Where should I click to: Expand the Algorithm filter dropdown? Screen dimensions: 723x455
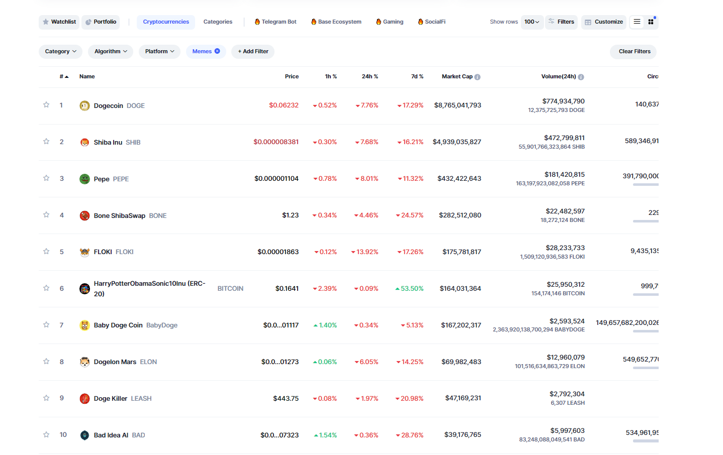[x=111, y=52]
